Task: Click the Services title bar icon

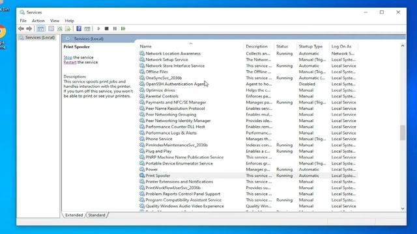Action: click(22, 12)
